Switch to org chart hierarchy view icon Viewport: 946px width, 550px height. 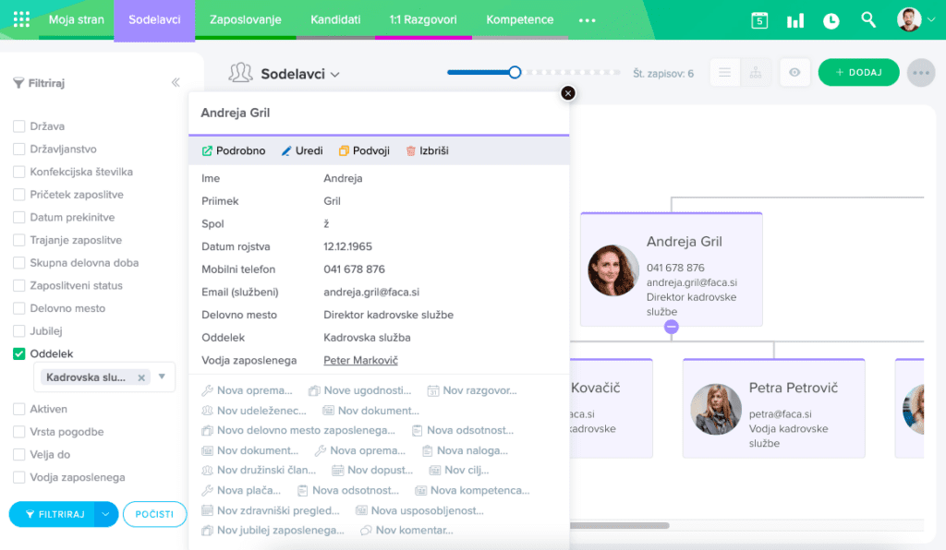click(756, 73)
